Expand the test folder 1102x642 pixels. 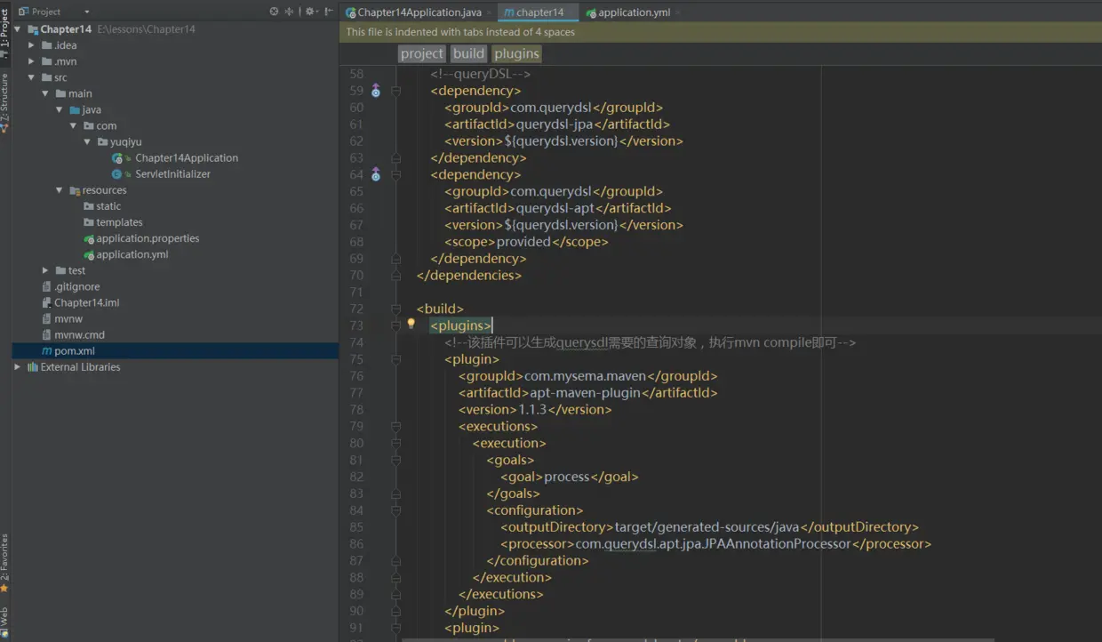point(46,270)
